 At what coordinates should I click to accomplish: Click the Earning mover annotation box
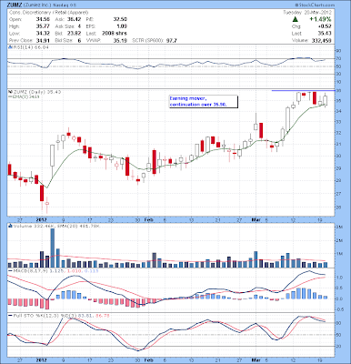click(203, 102)
